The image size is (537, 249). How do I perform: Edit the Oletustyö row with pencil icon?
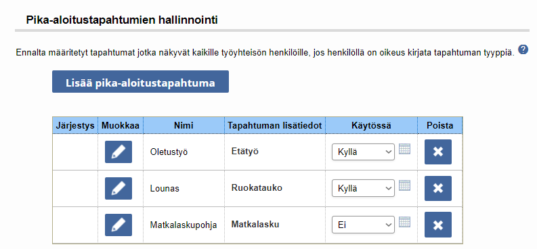(119, 152)
